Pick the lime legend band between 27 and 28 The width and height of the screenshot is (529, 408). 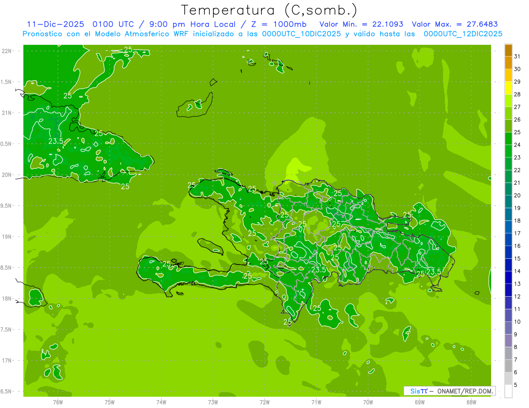coord(508,101)
